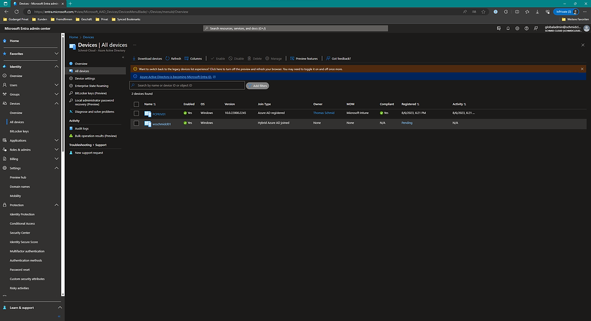The width and height of the screenshot is (591, 321).
Task: Check the wsschmidc01 row checkbox
Action: pyautogui.click(x=136, y=123)
